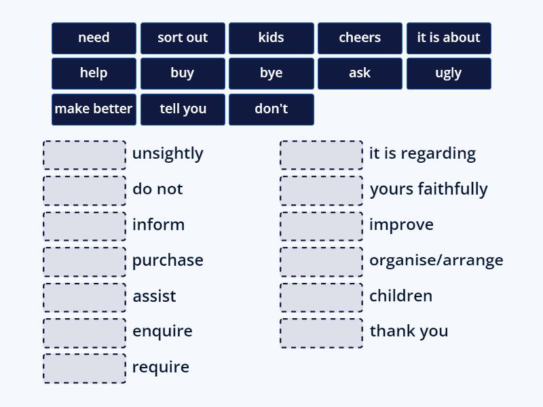The image size is (543, 407).
Task: Pick the 'ask' tile
Action: coord(360,73)
